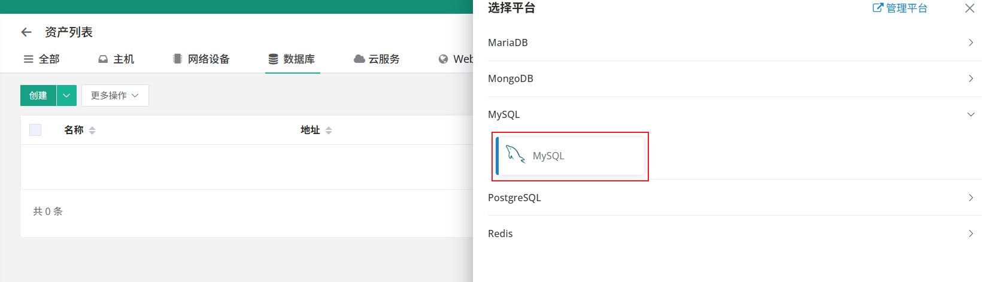Collapse the MySQL platform section

pyautogui.click(x=970, y=114)
